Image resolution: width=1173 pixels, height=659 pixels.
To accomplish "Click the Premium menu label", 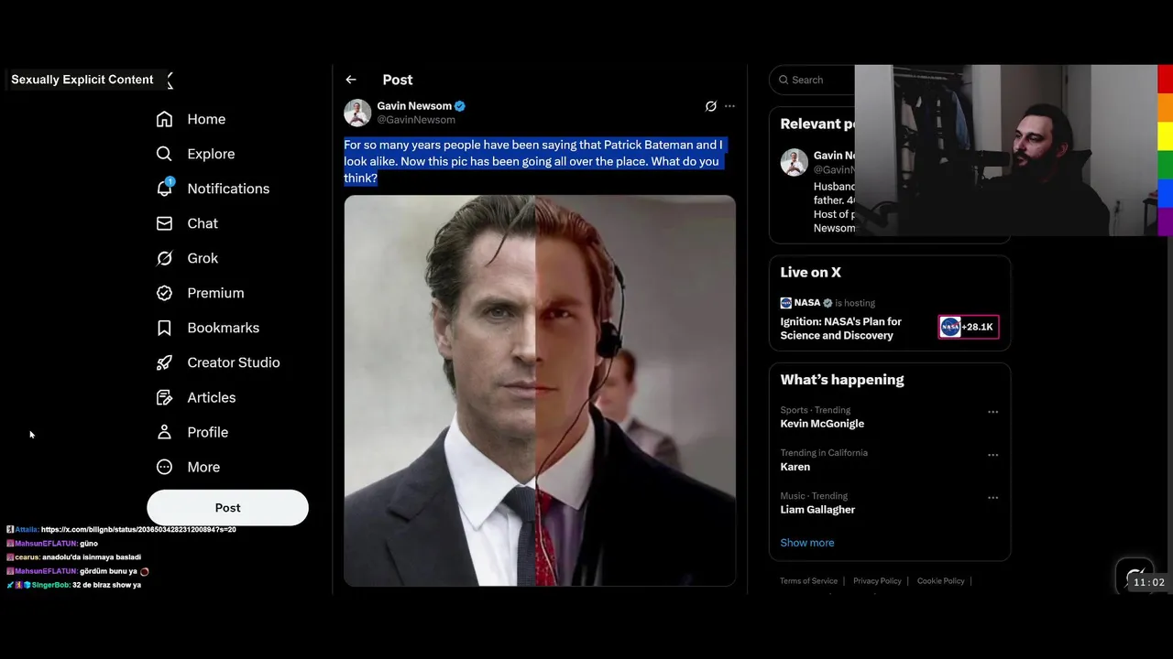I will [x=215, y=293].
